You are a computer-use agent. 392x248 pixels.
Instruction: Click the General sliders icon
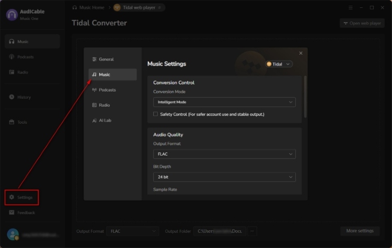tap(94, 59)
